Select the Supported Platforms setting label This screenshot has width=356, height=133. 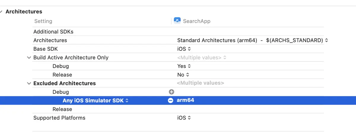click(x=59, y=118)
